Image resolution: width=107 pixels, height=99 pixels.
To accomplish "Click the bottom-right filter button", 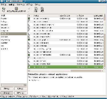I will (20, 93).
